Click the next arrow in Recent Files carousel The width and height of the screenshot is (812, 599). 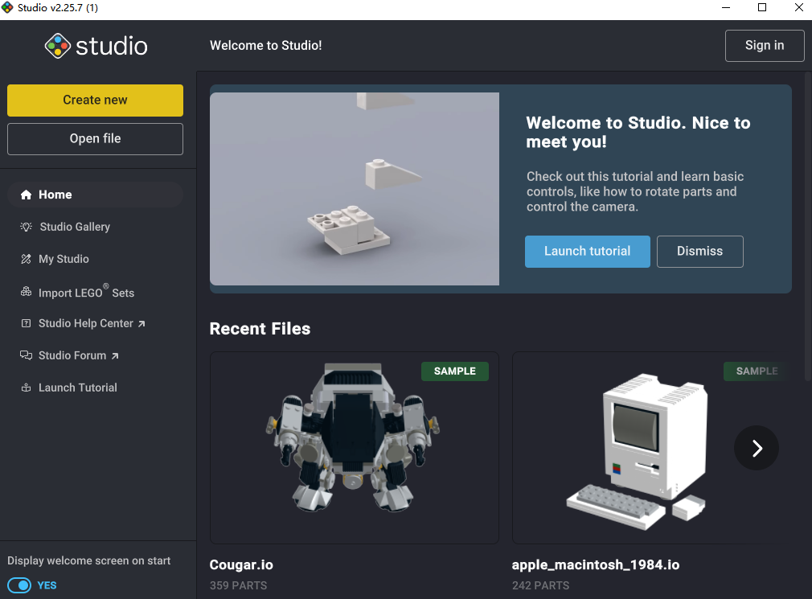(756, 448)
